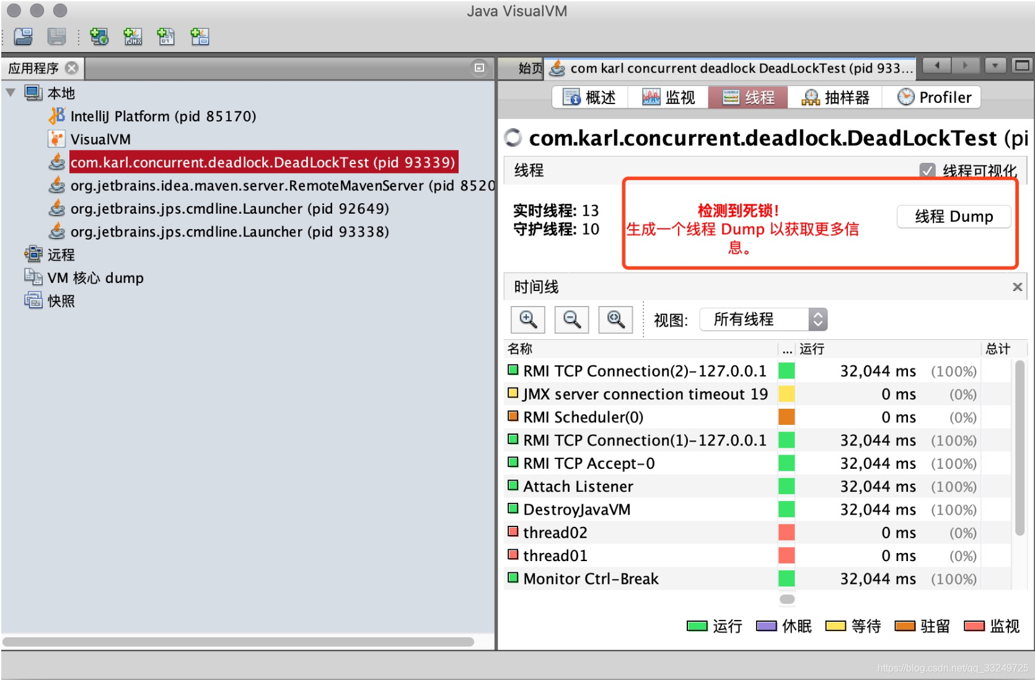Open the 监视 monitor tab
The image size is (1035, 680).
pyautogui.click(x=668, y=97)
